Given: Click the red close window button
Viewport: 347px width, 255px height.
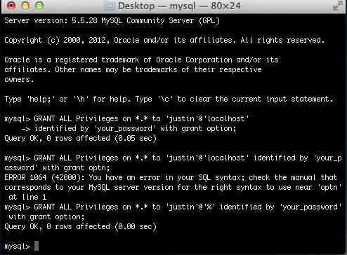Looking at the screenshot, I should [11, 6].
